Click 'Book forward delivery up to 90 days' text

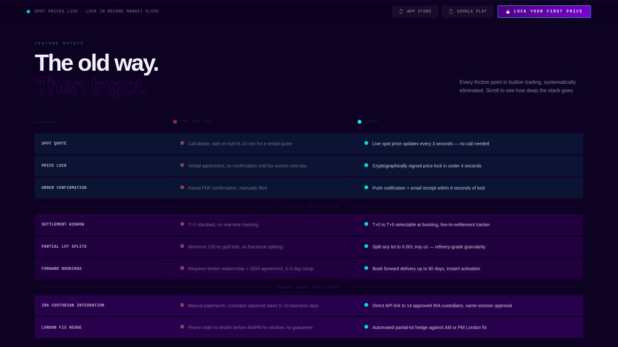tap(426, 269)
